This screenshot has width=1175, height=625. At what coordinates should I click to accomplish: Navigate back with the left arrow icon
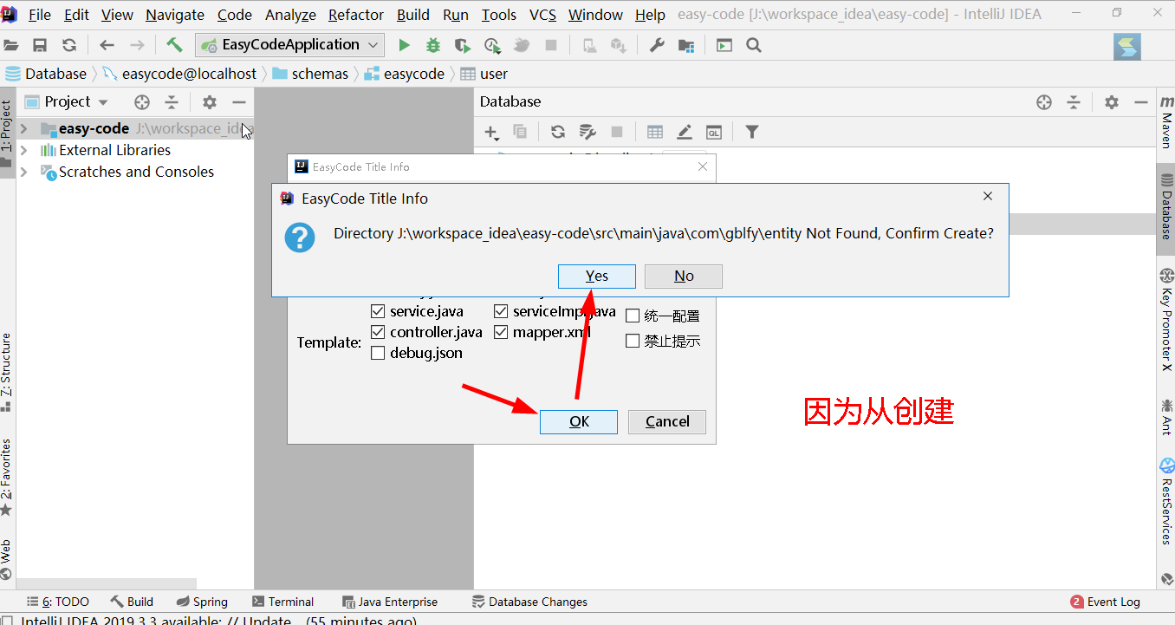click(107, 45)
